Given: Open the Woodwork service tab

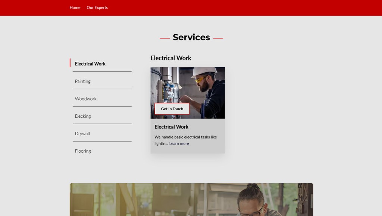Looking at the screenshot, I should (x=86, y=99).
